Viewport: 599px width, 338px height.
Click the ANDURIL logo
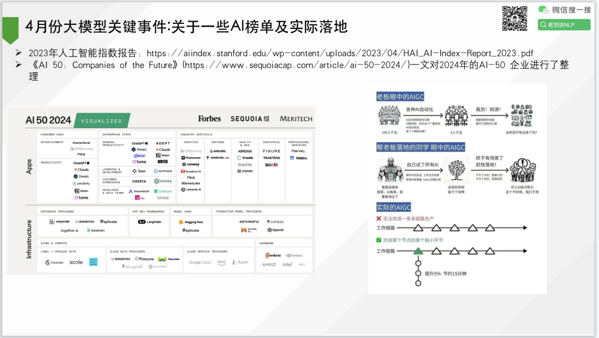coord(218,151)
